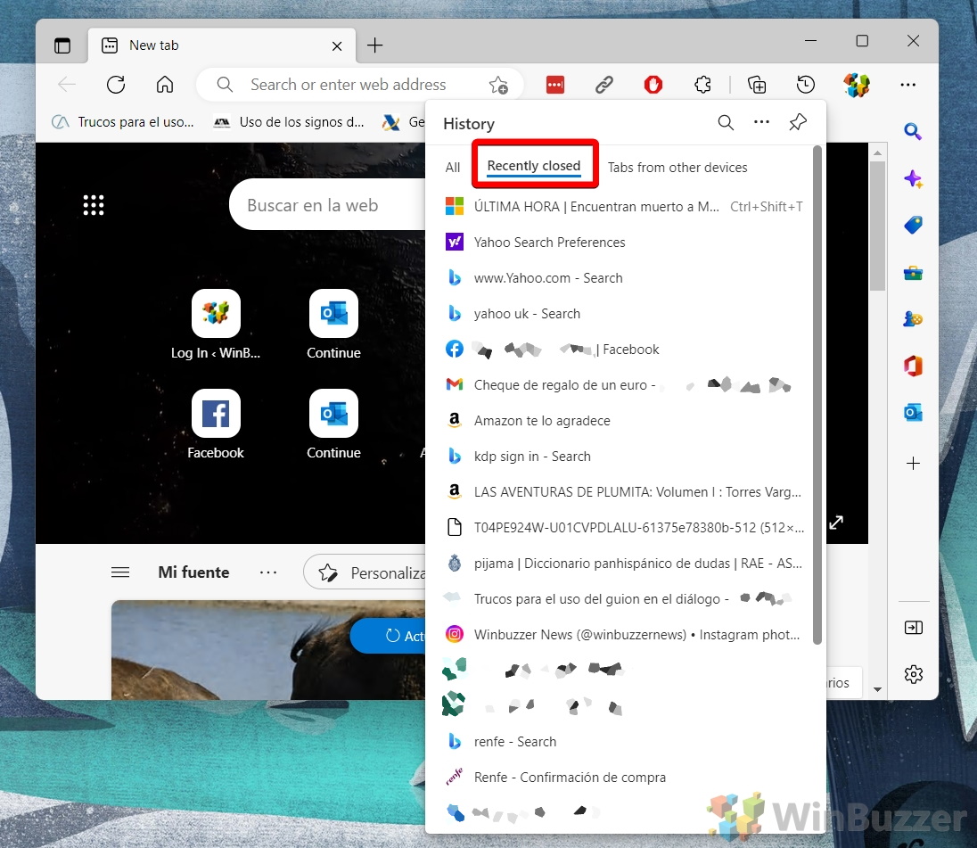Reopen kdp sign in - Search entry
The image size is (977, 848).
624,456
